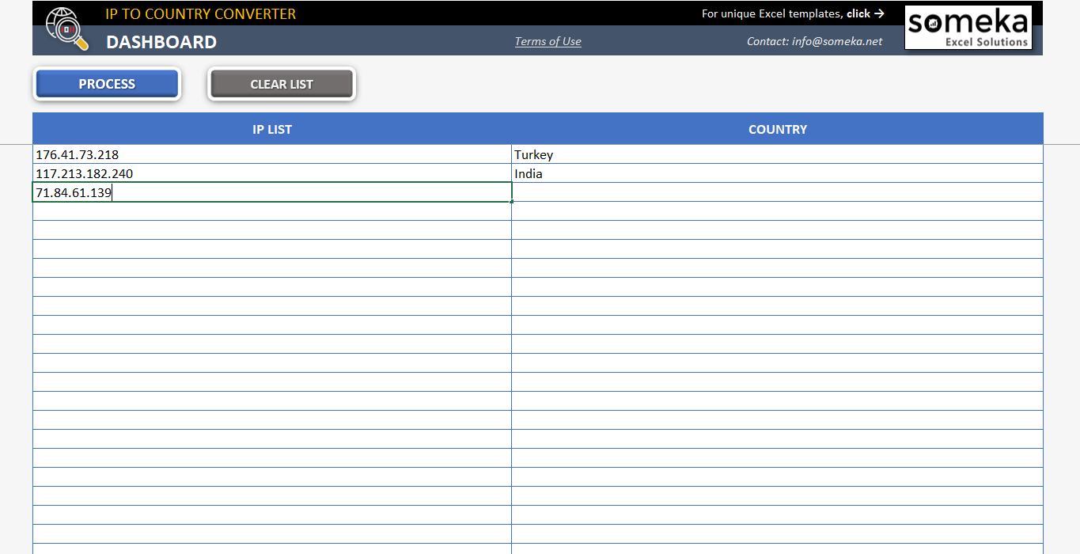Click the Someka Excel Solutions logo
Viewport: 1080px width, 554px height.
tap(968, 27)
